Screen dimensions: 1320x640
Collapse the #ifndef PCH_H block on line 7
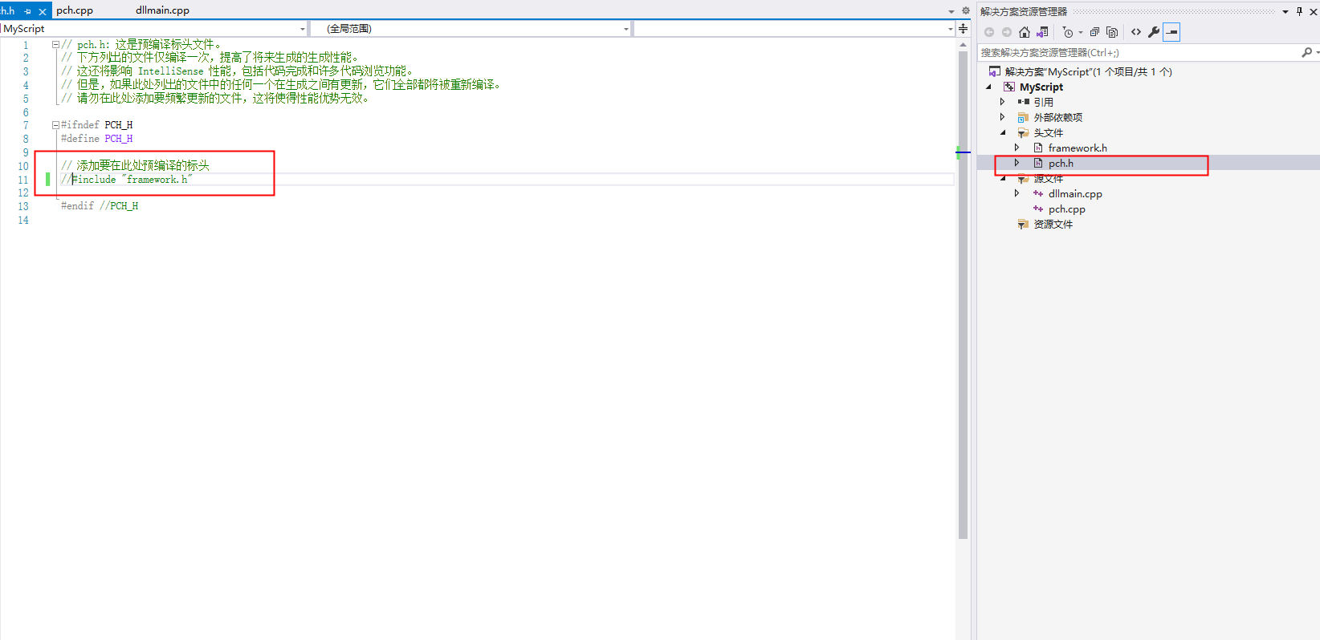[55, 125]
